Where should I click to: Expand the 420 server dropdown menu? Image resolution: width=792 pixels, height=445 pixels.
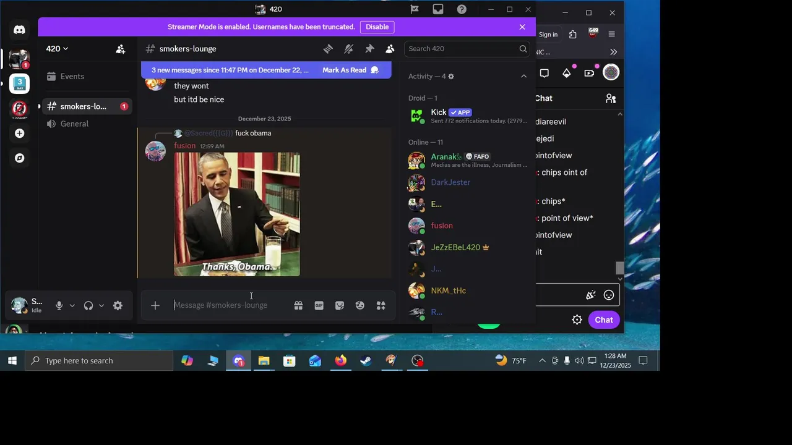pyautogui.click(x=57, y=49)
